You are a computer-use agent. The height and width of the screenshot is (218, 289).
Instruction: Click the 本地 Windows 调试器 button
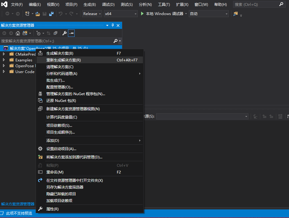162,14
